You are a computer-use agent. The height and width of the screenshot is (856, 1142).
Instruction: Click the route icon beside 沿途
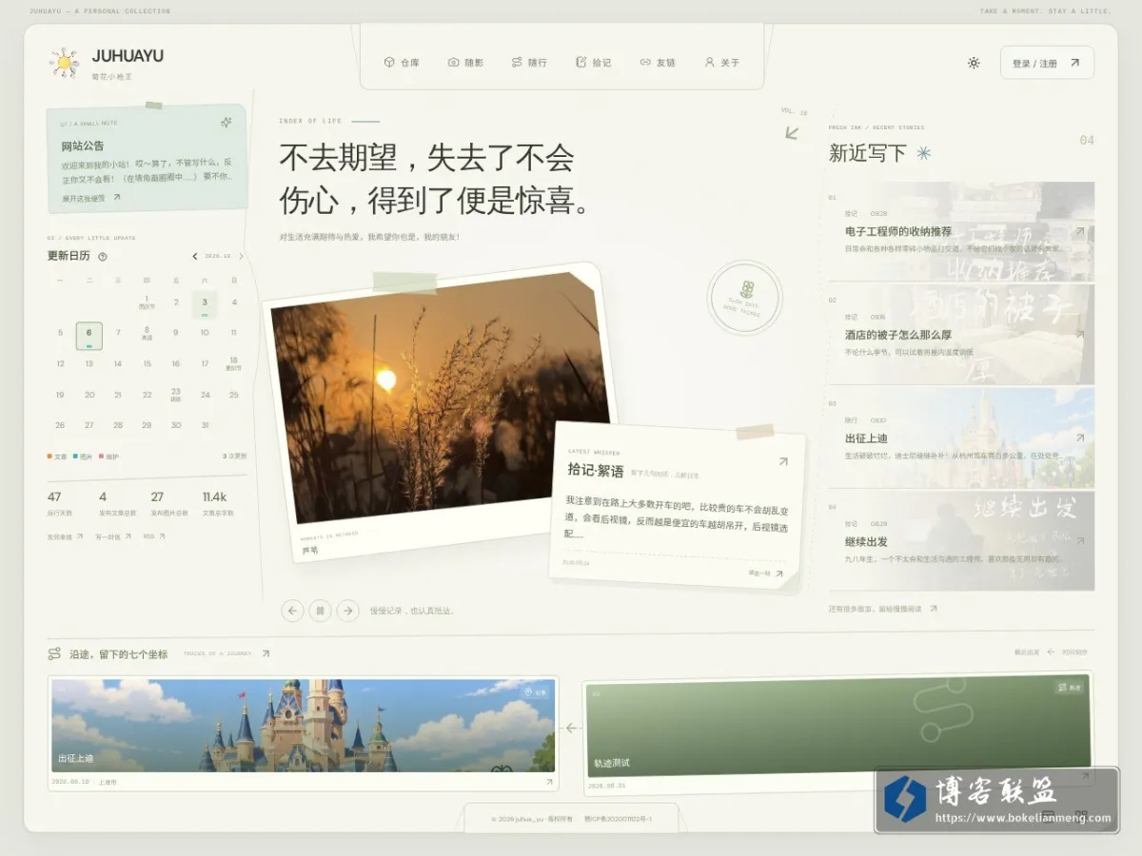coord(54,653)
